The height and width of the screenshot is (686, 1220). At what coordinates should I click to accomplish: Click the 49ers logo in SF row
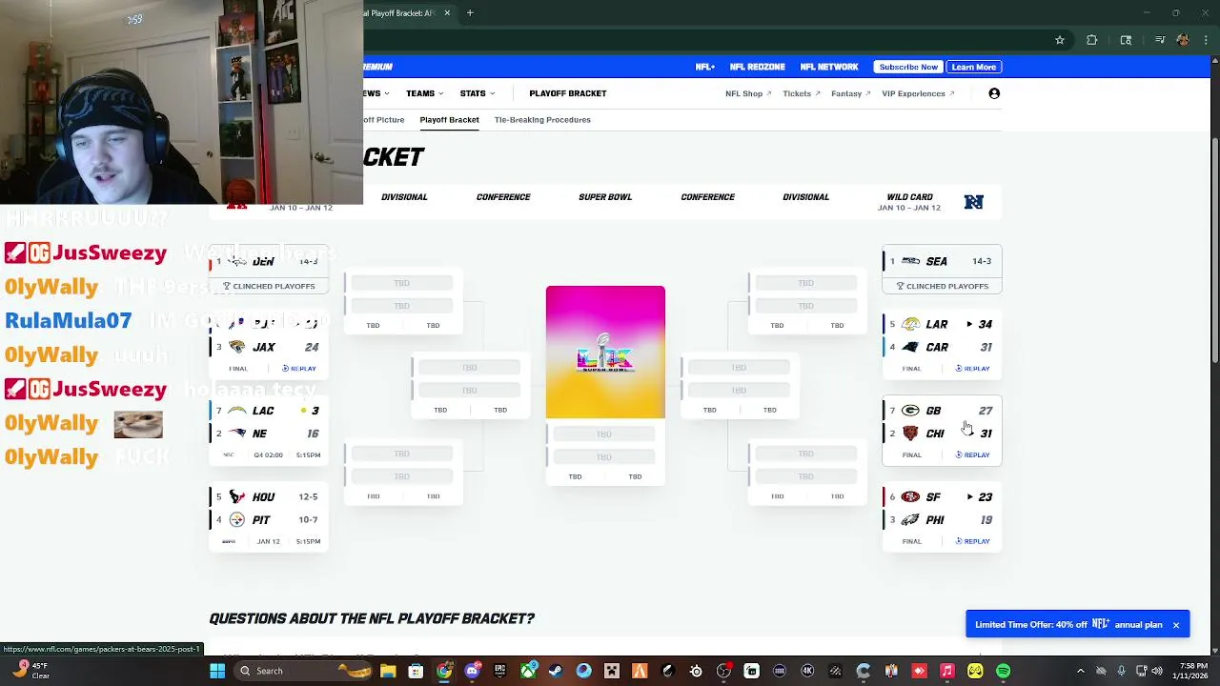[910, 497]
